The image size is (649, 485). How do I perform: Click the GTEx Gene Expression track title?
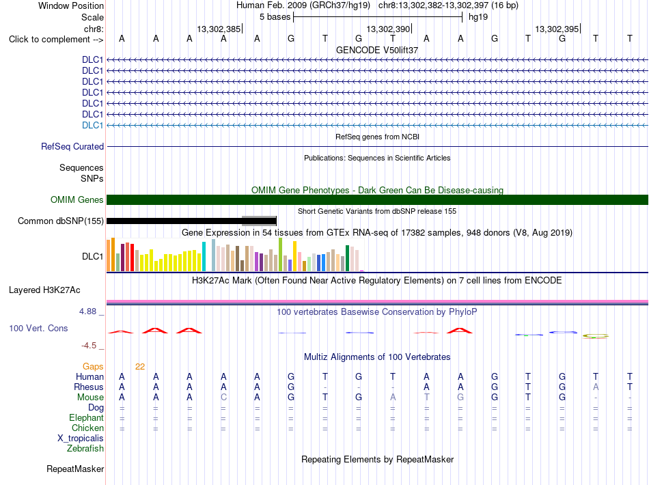coord(377,232)
